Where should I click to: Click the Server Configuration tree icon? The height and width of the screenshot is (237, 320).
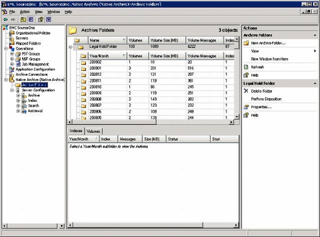click(x=18, y=90)
